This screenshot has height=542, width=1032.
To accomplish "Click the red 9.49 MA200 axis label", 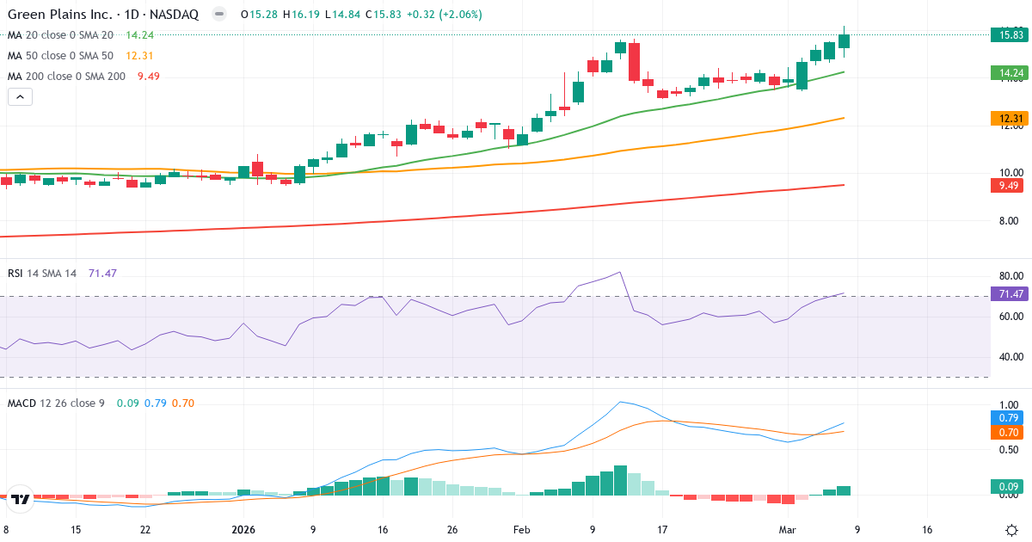I will pos(1008,183).
